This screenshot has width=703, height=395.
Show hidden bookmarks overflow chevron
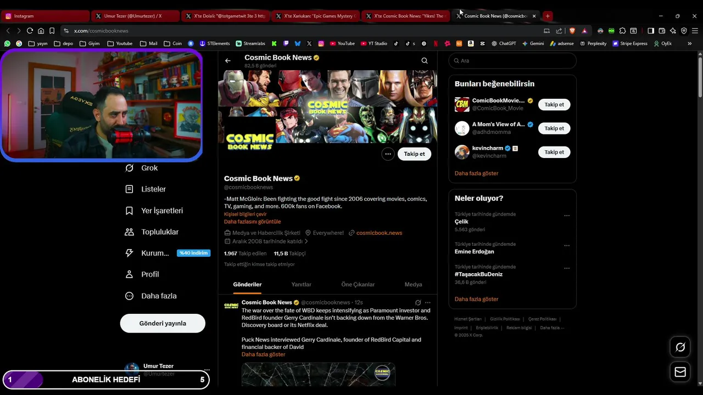coord(689,43)
